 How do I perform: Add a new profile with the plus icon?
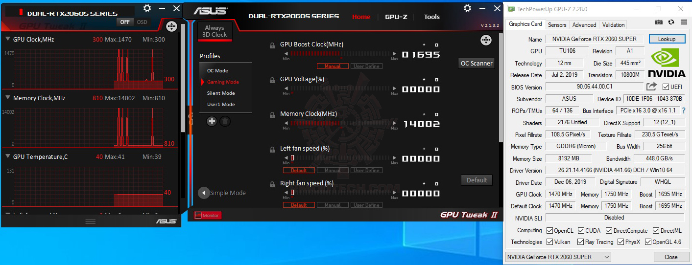tap(212, 121)
